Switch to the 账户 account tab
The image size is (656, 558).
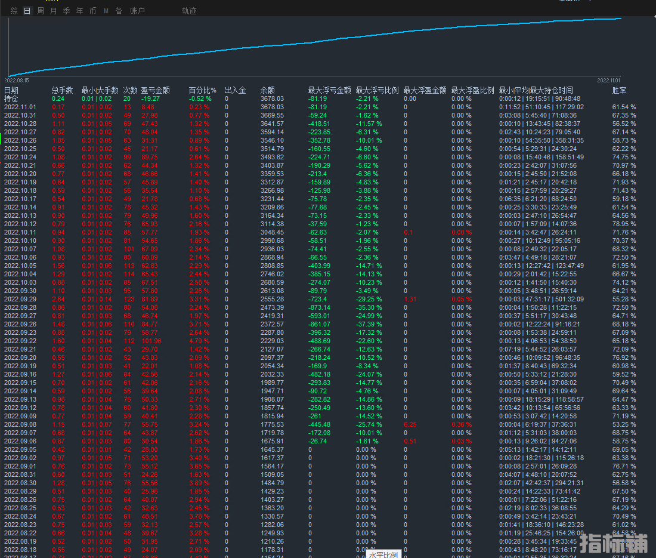(137, 11)
